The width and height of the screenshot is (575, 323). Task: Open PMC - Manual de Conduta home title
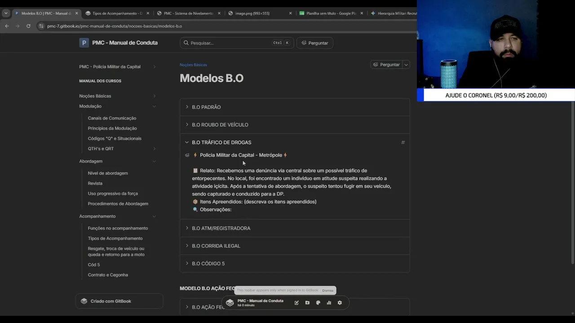[x=125, y=43]
